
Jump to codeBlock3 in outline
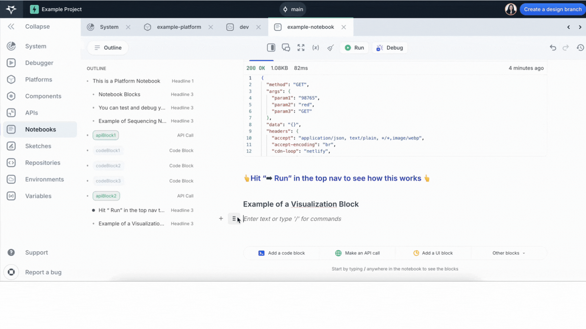pos(108,181)
